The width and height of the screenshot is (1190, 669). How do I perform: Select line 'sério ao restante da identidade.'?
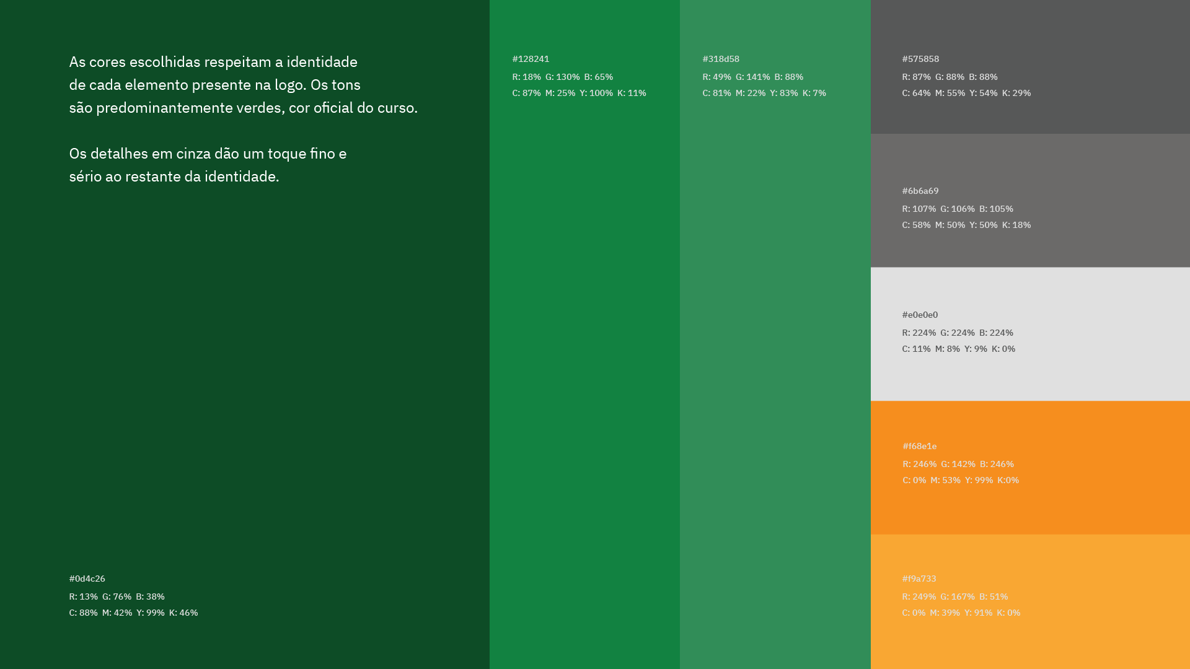pos(174,177)
